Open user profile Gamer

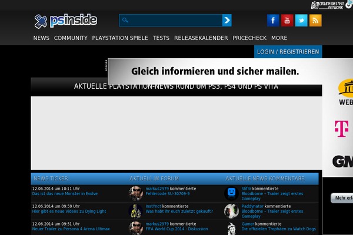pyautogui.click(x=248, y=224)
